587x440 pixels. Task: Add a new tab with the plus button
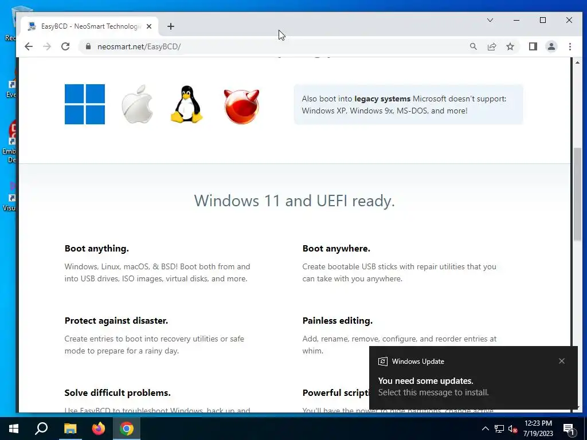171,26
